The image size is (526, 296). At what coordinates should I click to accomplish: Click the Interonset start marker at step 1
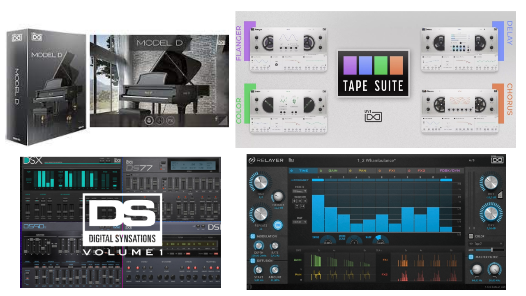pyautogui.click(x=318, y=180)
